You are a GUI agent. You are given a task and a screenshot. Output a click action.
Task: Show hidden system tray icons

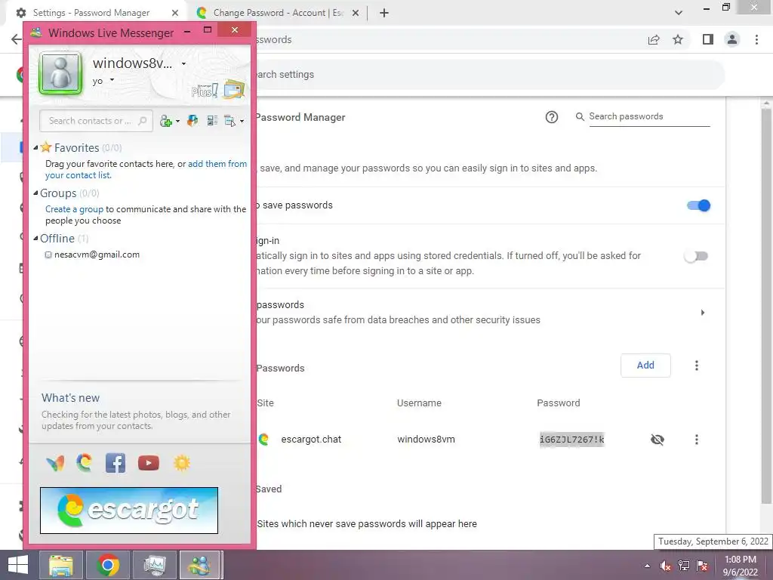pos(647,566)
